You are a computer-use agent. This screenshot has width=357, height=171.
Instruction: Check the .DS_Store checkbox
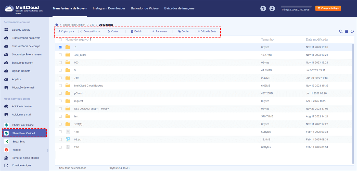click(60, 55)
